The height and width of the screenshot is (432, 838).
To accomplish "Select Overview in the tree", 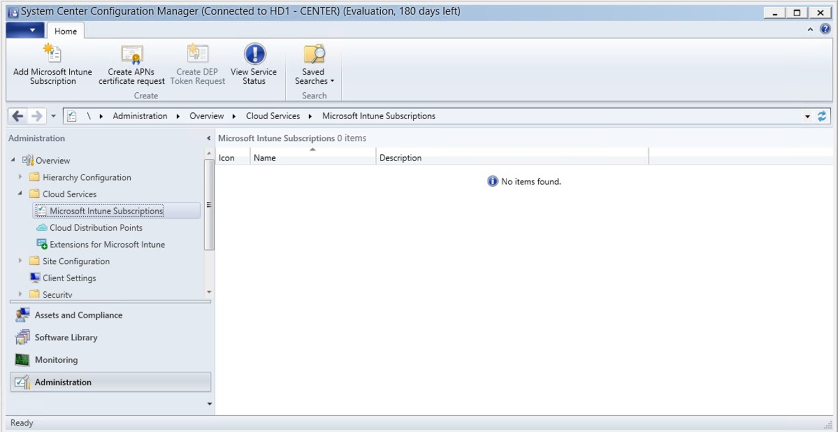I will click(x=53, y=160).
